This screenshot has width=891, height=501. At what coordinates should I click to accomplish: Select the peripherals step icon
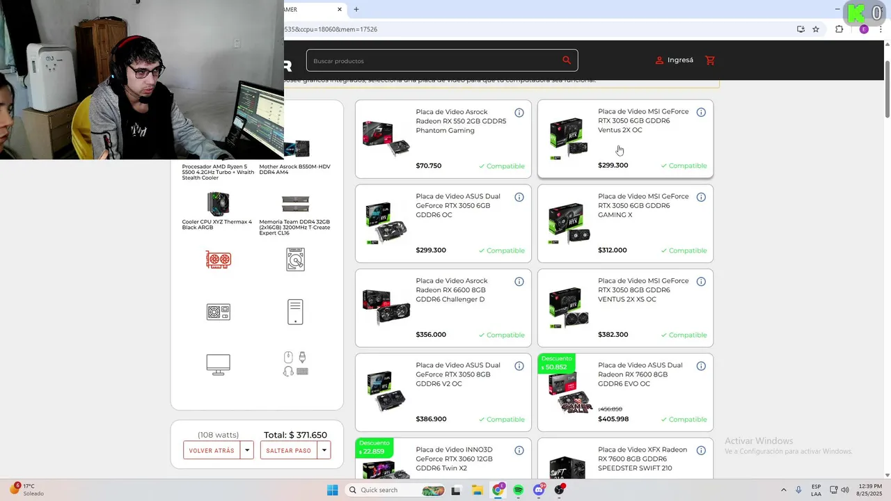(295, 364)
